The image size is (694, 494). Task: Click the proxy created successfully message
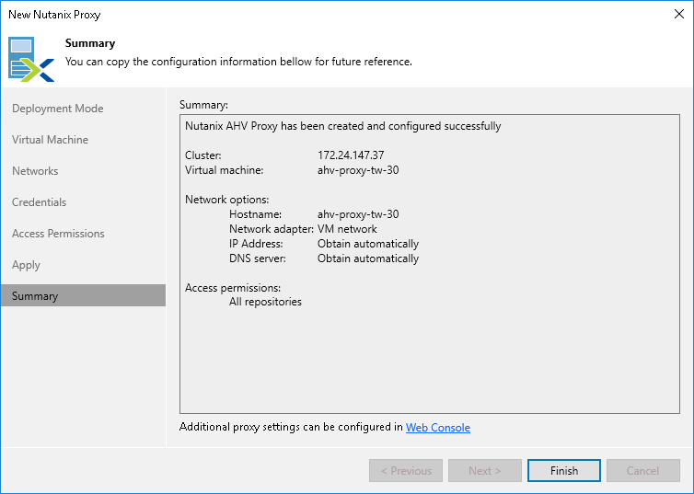[x=343, y=126]
